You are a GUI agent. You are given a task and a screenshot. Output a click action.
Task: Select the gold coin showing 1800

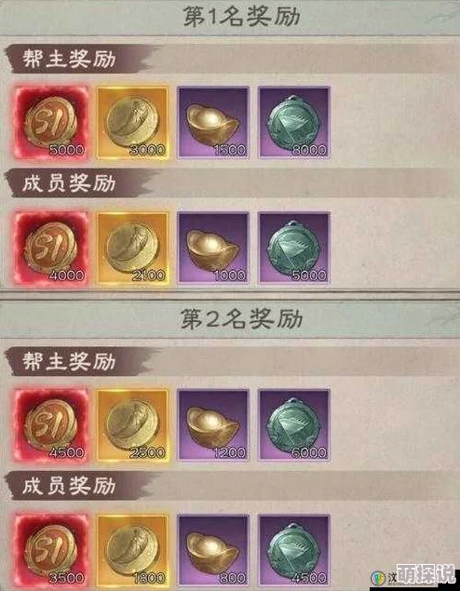132,551
